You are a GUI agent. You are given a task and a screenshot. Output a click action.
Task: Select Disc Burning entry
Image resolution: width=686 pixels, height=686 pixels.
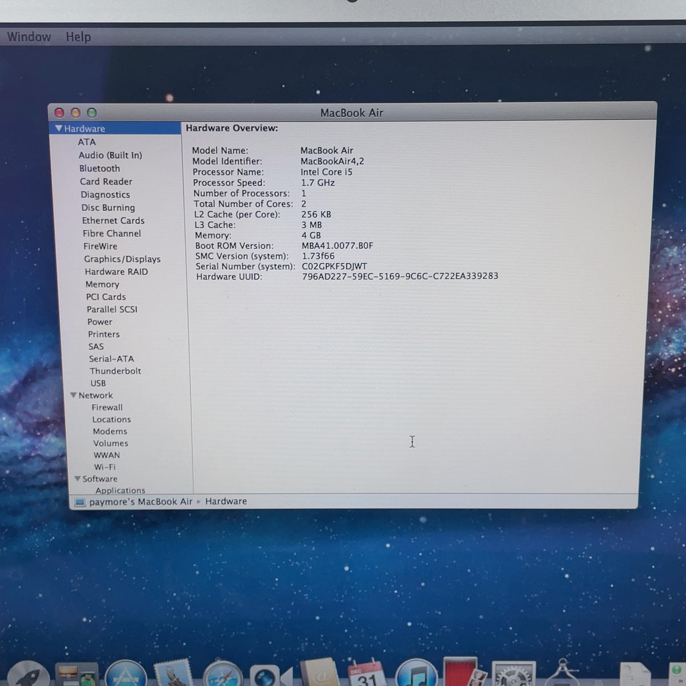point(108,208)
